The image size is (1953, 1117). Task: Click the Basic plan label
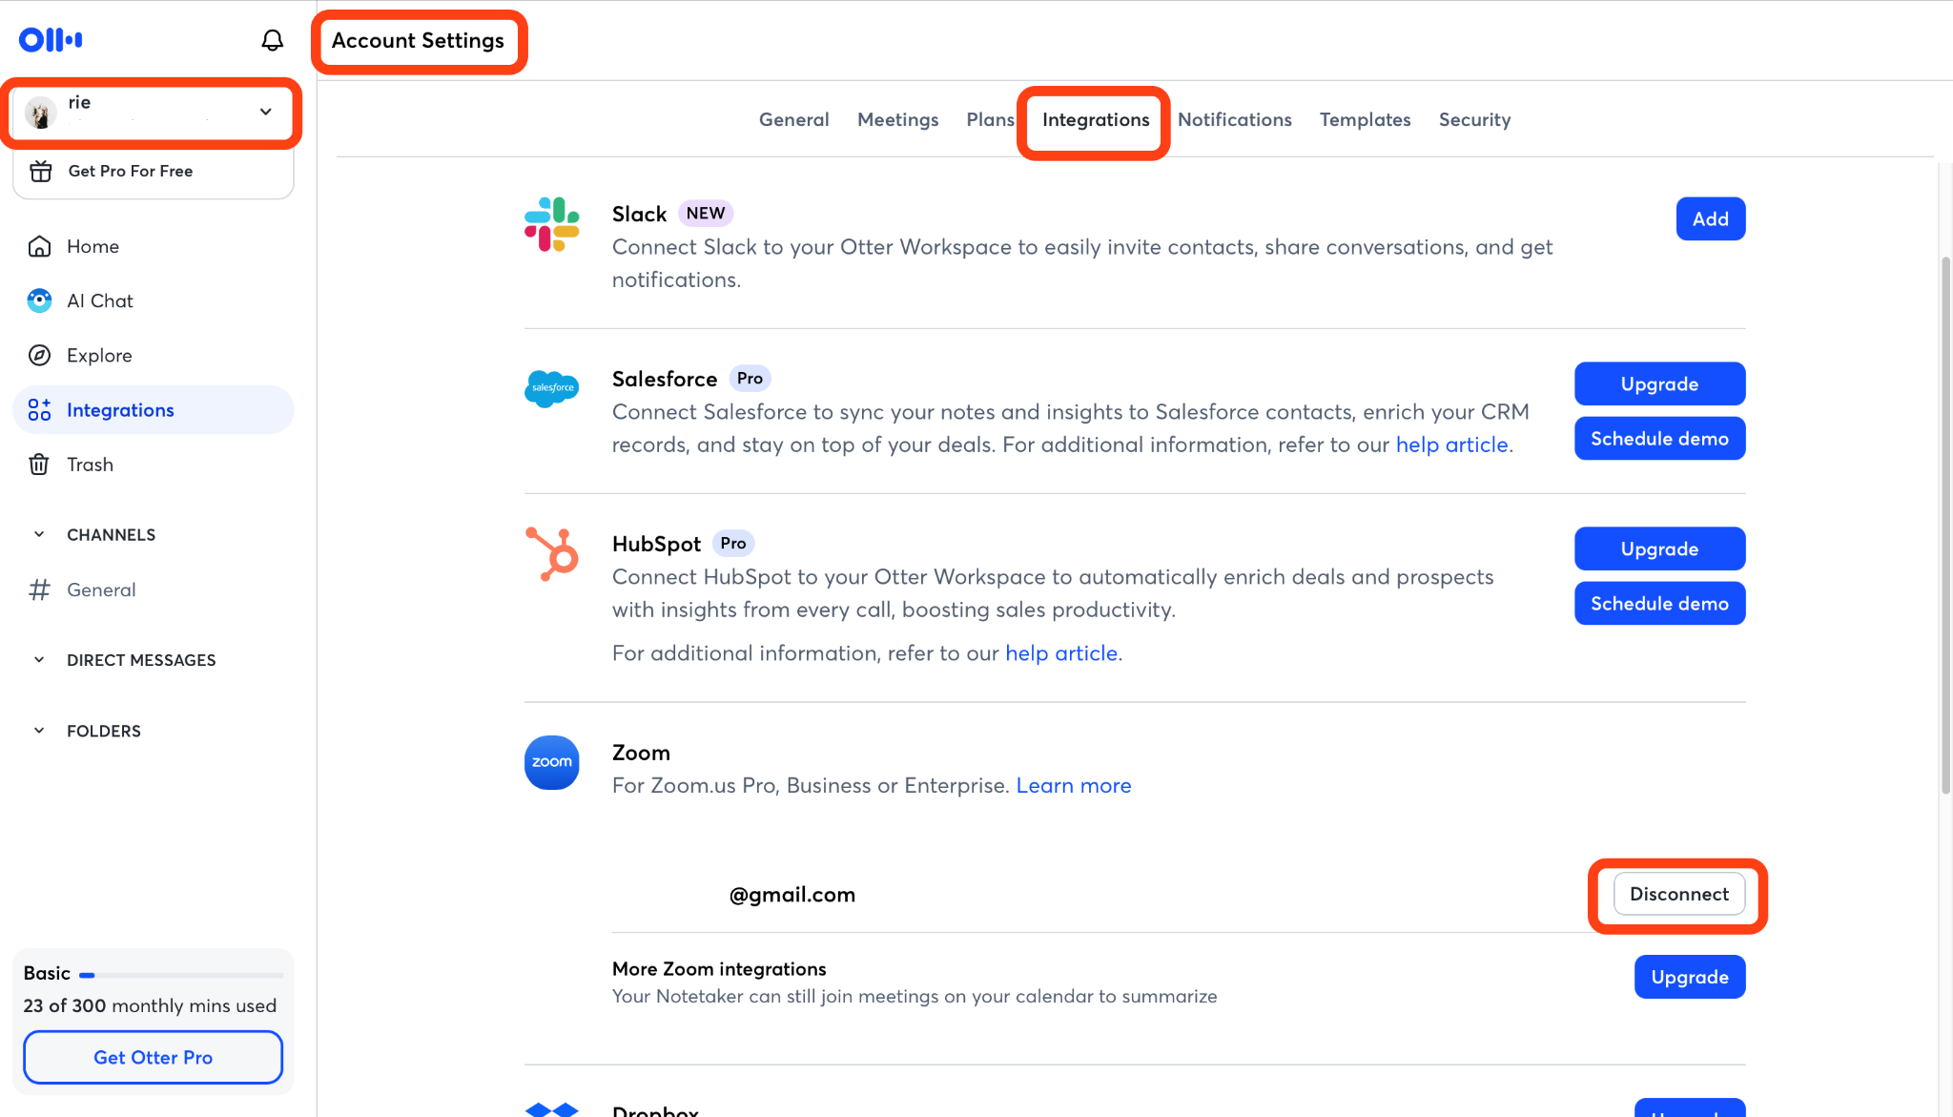click(x=47, y=973)
